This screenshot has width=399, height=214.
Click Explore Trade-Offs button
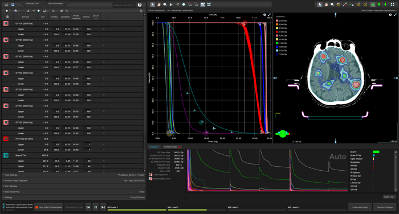124,5
